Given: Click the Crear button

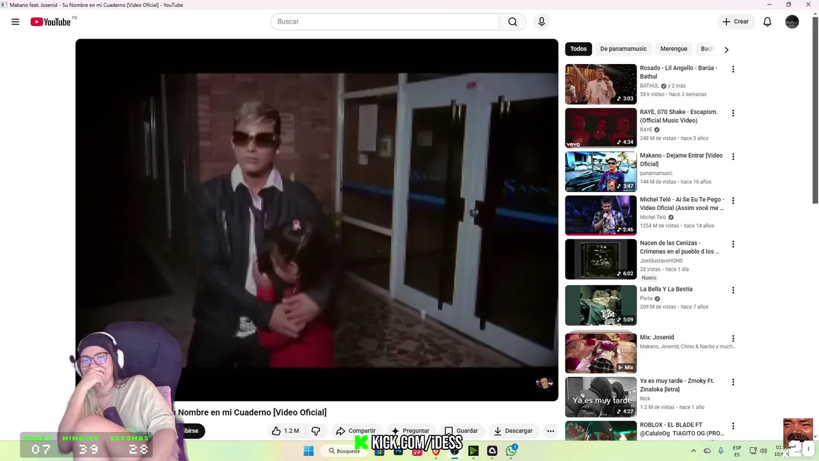Looking at the screenshot, I should tap(735, 22).
